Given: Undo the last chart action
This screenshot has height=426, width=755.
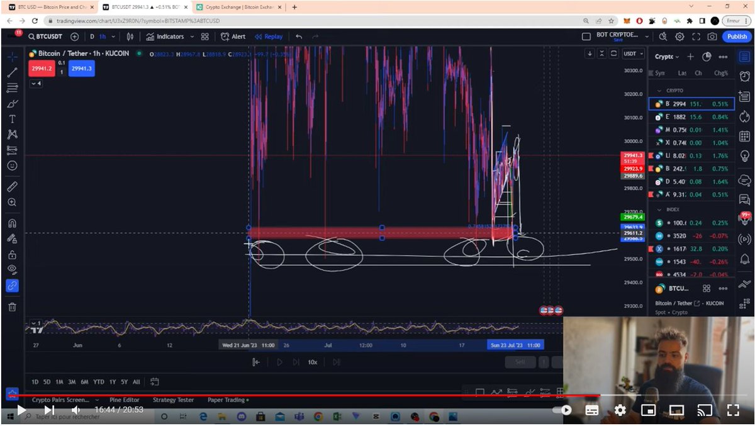Looking at the screenshot, I should [x=299, y=36].
